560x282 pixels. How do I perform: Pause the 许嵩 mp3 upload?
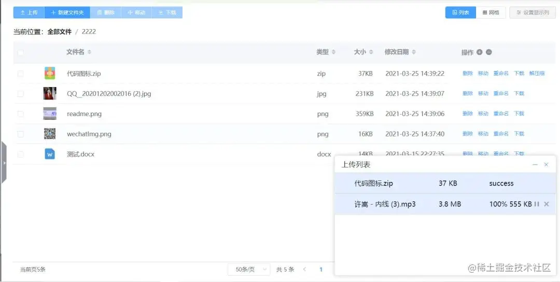537,204
